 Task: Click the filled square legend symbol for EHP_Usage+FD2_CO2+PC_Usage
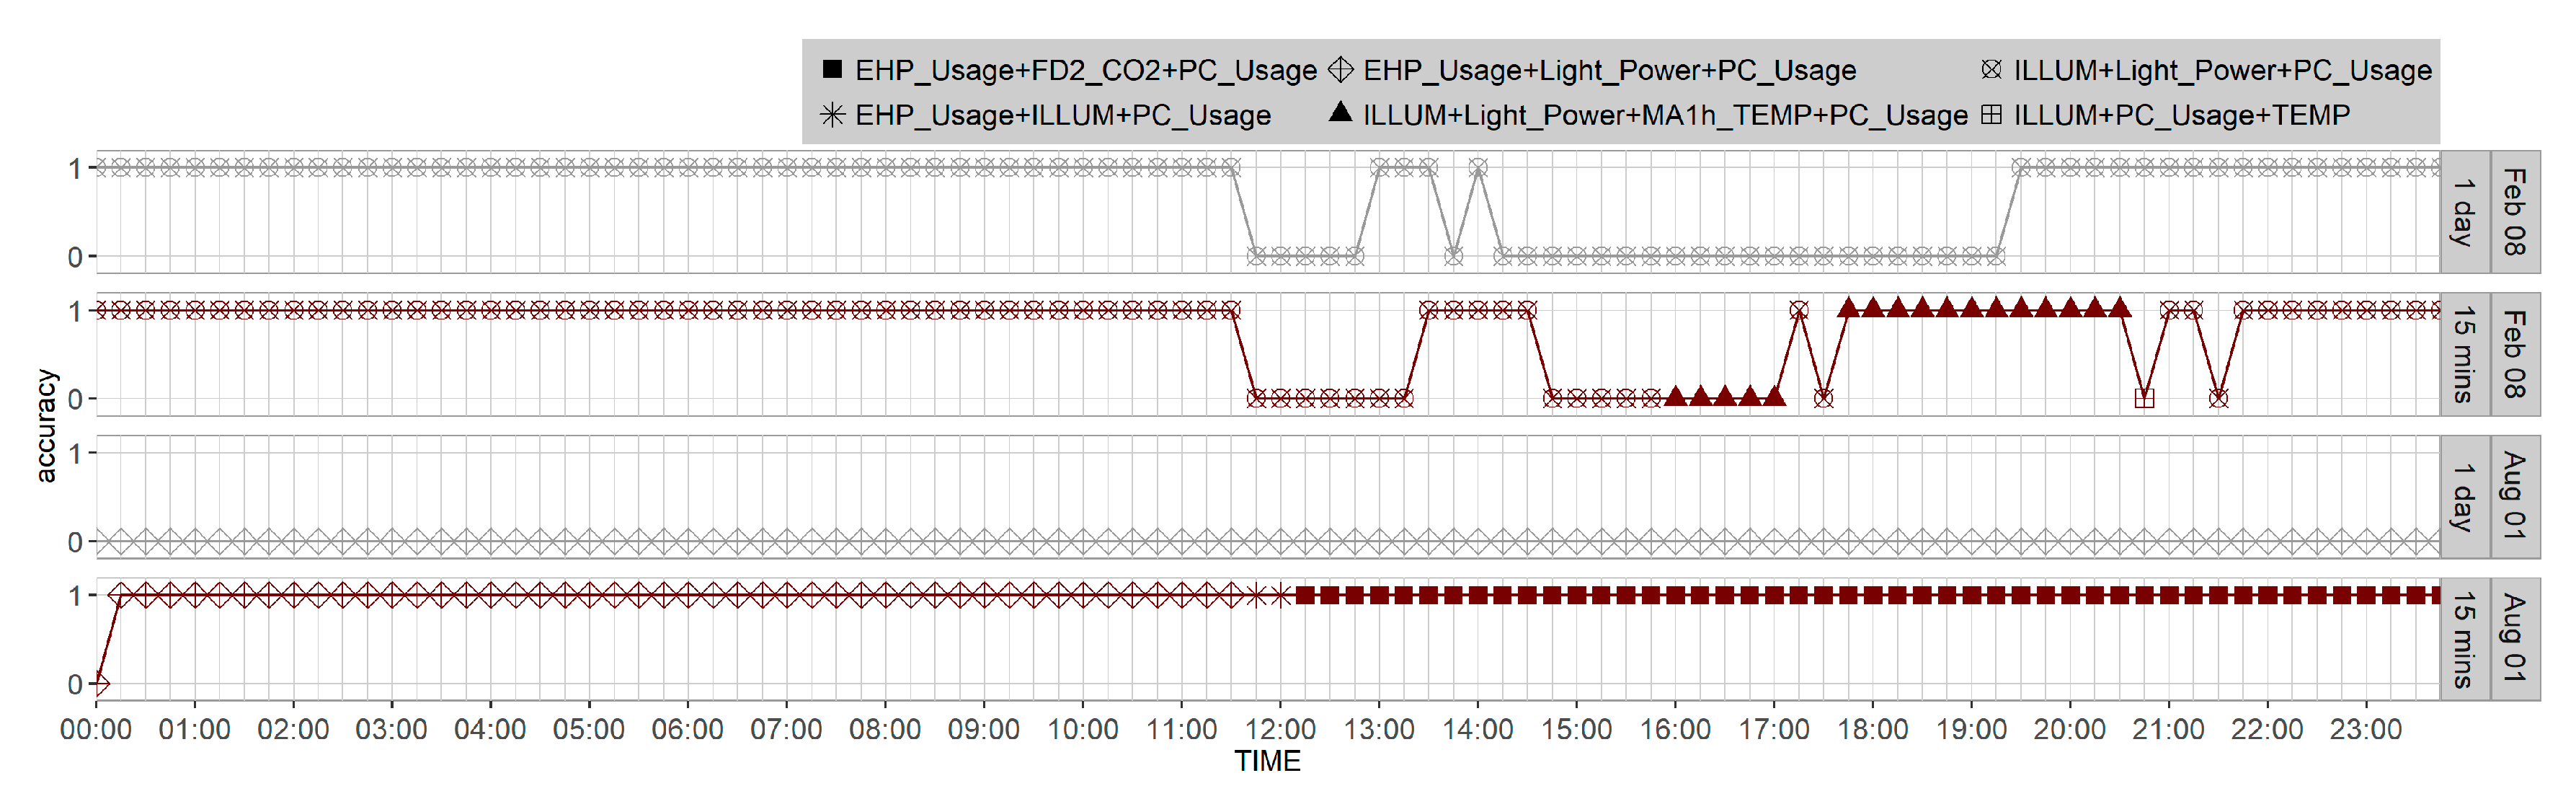coord(832,69)
